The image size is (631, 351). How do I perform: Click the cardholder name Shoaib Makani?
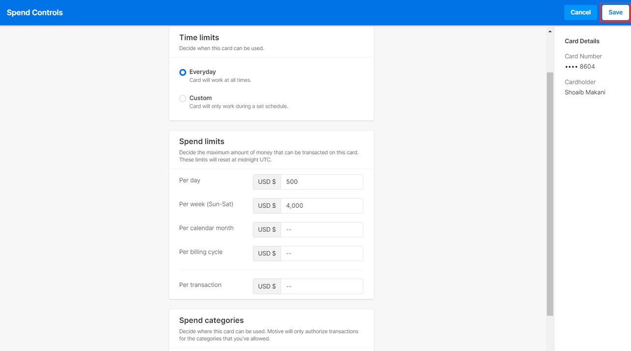(585, 92)
